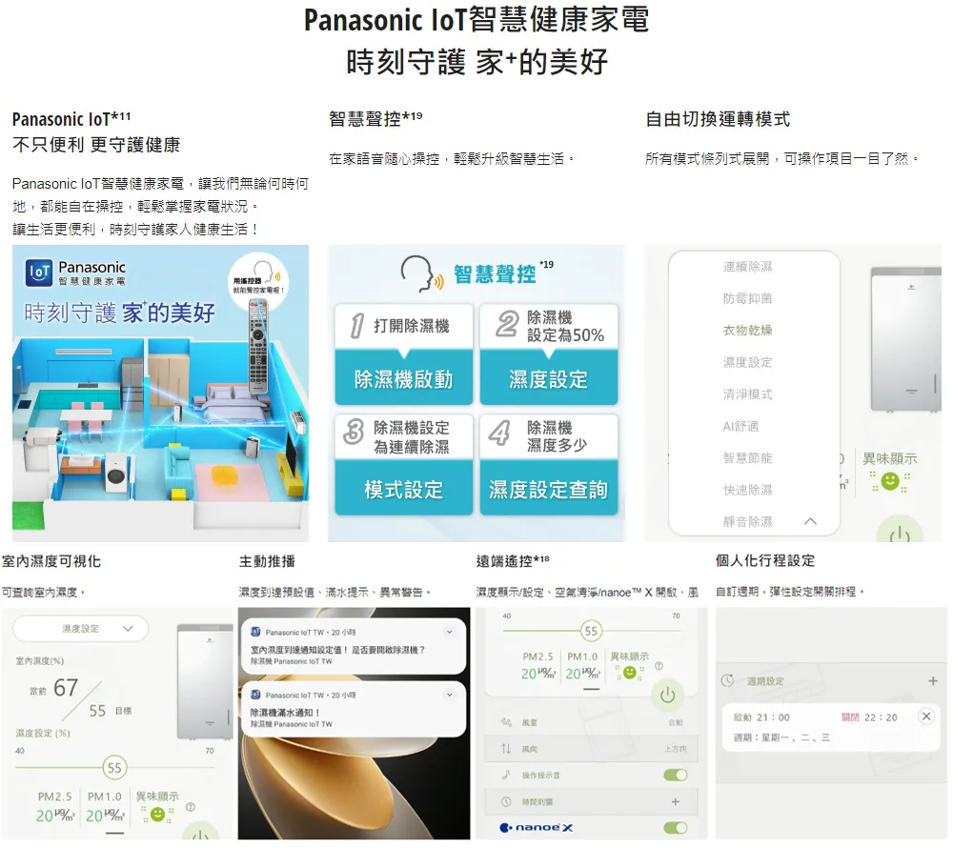The image size is (953, 848).
Task: Tap the power button in 遠端遙控 screen
Action: pos(667,695)
